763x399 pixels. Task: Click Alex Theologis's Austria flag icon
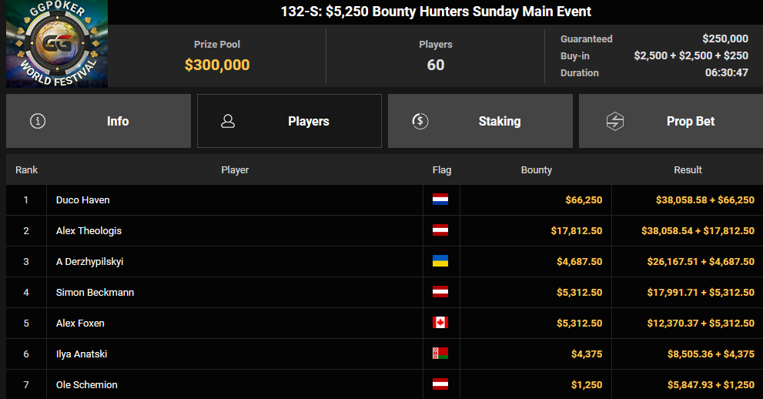(x=440, y=230)
